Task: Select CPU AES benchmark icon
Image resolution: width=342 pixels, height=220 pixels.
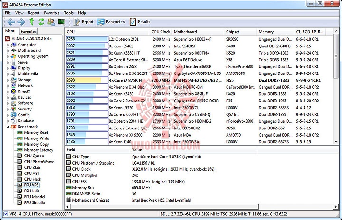Action: pyautogui.click(x=20, y=174)
